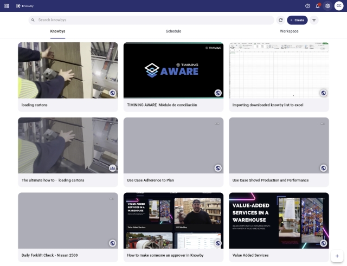Image resolution: width=347 pixels, height=266 pixels.
Task: Click globe icon on loading cartons card
Action: 113,93
